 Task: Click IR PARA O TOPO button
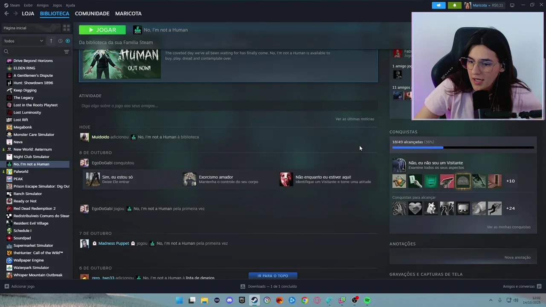[273, 276]
